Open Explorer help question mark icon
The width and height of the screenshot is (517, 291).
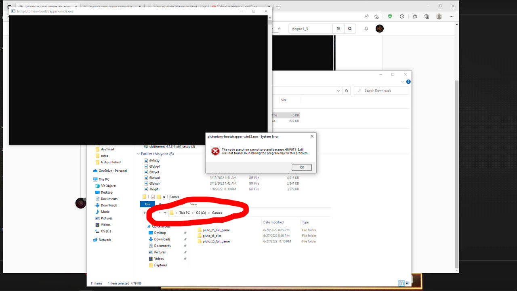[x=408, y=82]
